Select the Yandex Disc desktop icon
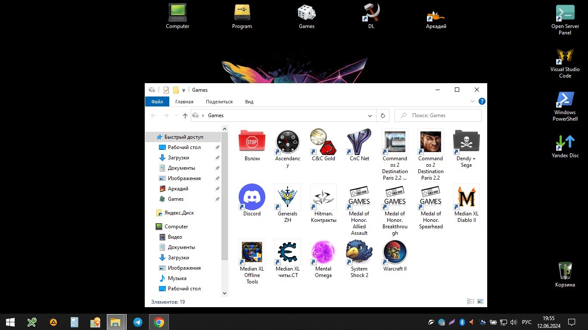Viewport: 588px width, 330px height. 565,146
